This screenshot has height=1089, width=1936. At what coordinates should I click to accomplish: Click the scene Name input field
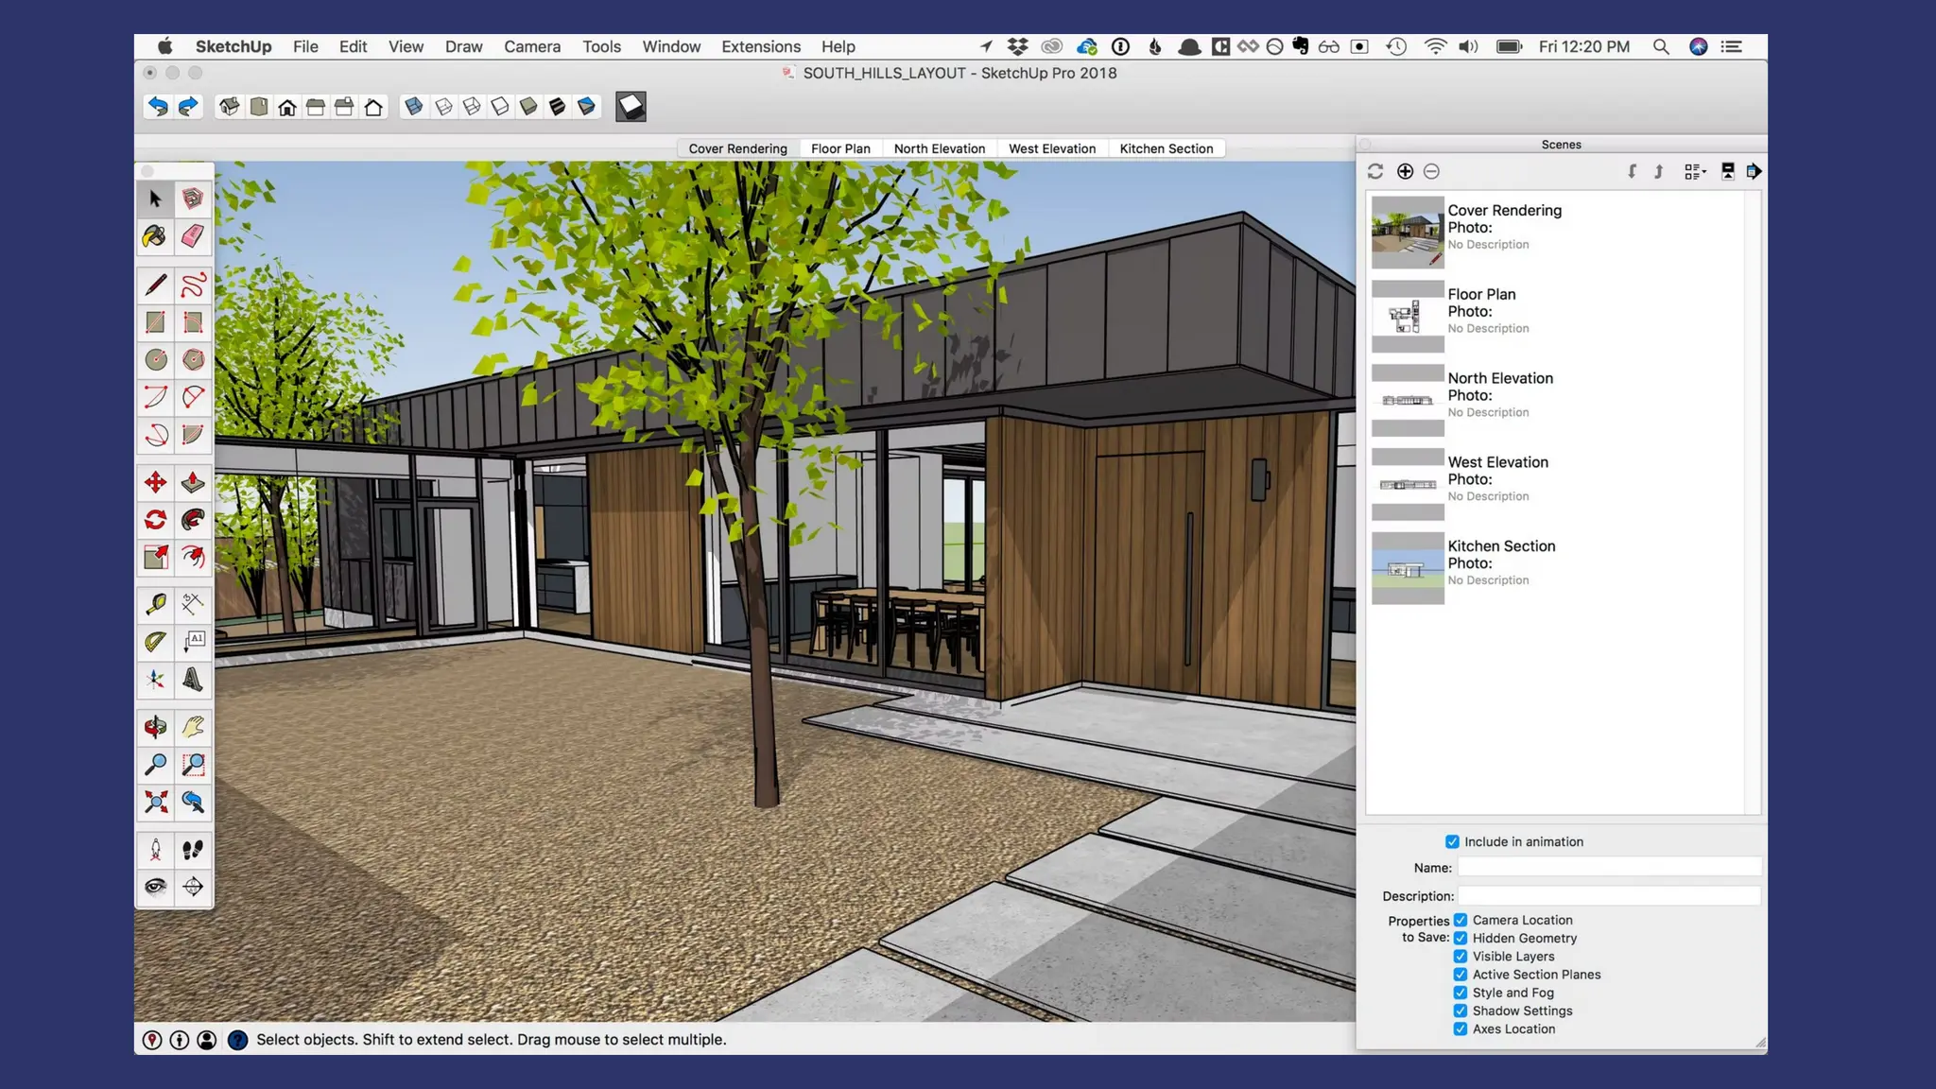point(1609,867)
